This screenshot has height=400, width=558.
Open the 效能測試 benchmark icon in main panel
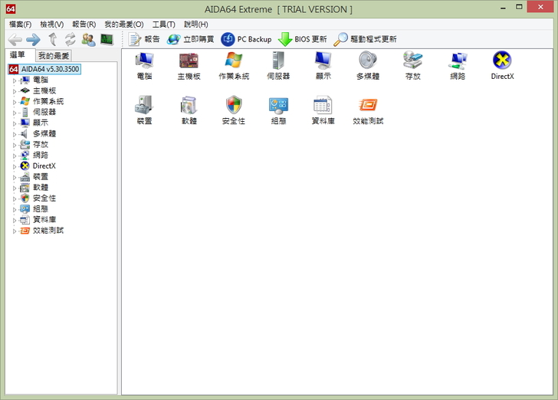coord(367,106)
